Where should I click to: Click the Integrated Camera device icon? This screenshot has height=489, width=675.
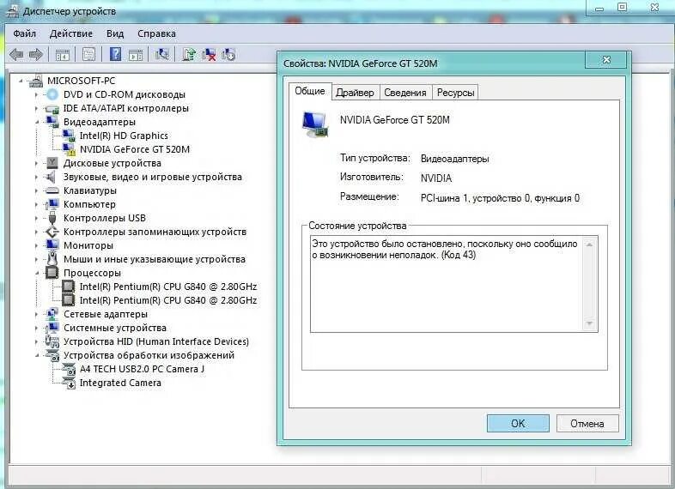coord(69,383)
